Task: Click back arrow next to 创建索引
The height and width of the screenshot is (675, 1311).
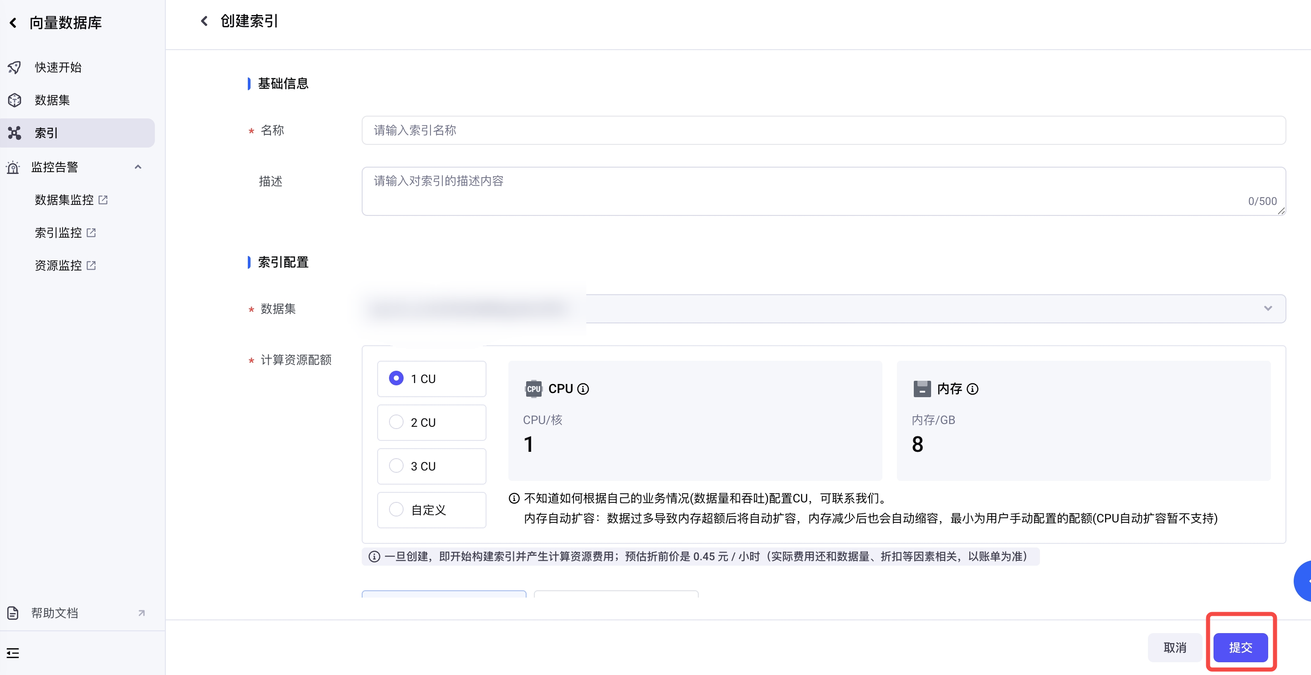Action: pos(204,21)
